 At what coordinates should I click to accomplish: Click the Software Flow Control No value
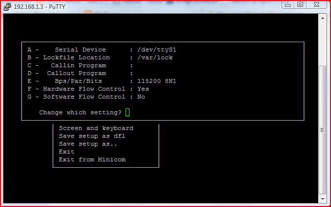[141, 97]
